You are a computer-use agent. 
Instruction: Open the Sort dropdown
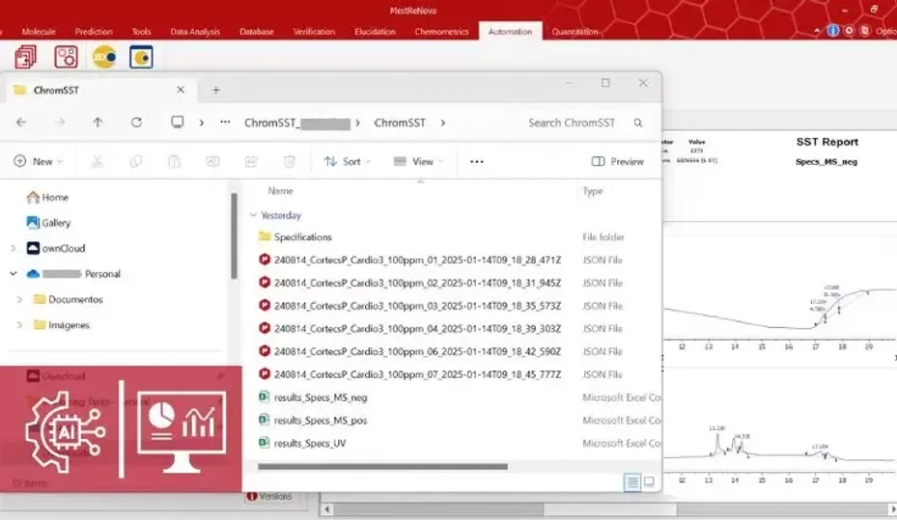click(347, 162)
